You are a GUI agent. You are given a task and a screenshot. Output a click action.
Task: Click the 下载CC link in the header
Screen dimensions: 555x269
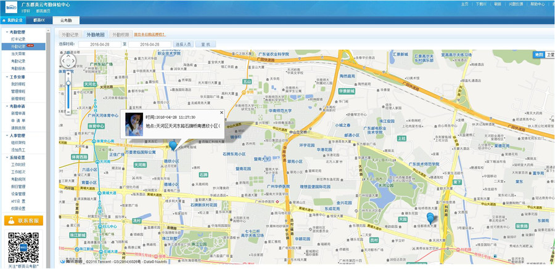(482, 4)
